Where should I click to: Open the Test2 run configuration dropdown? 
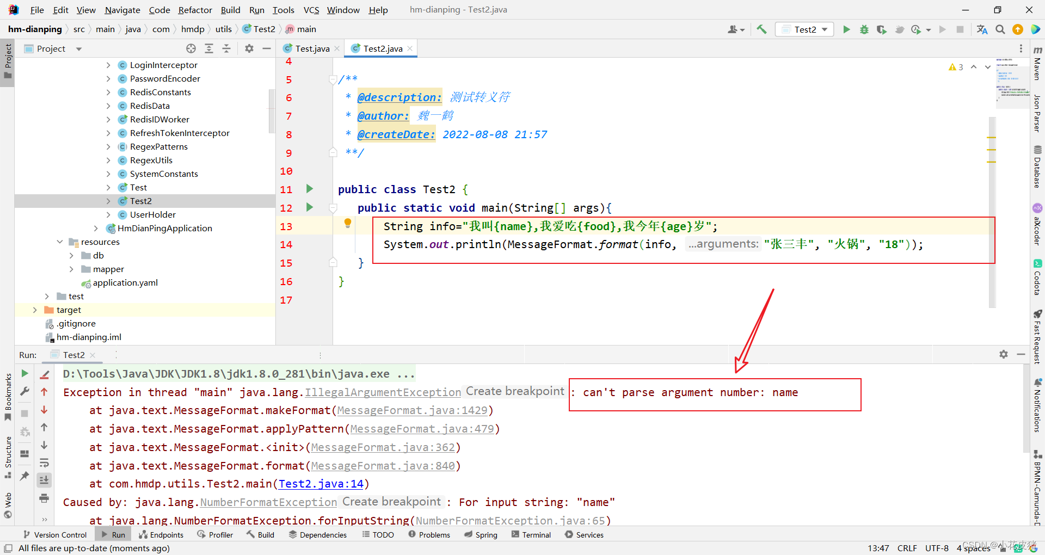(x=805, y=29)
